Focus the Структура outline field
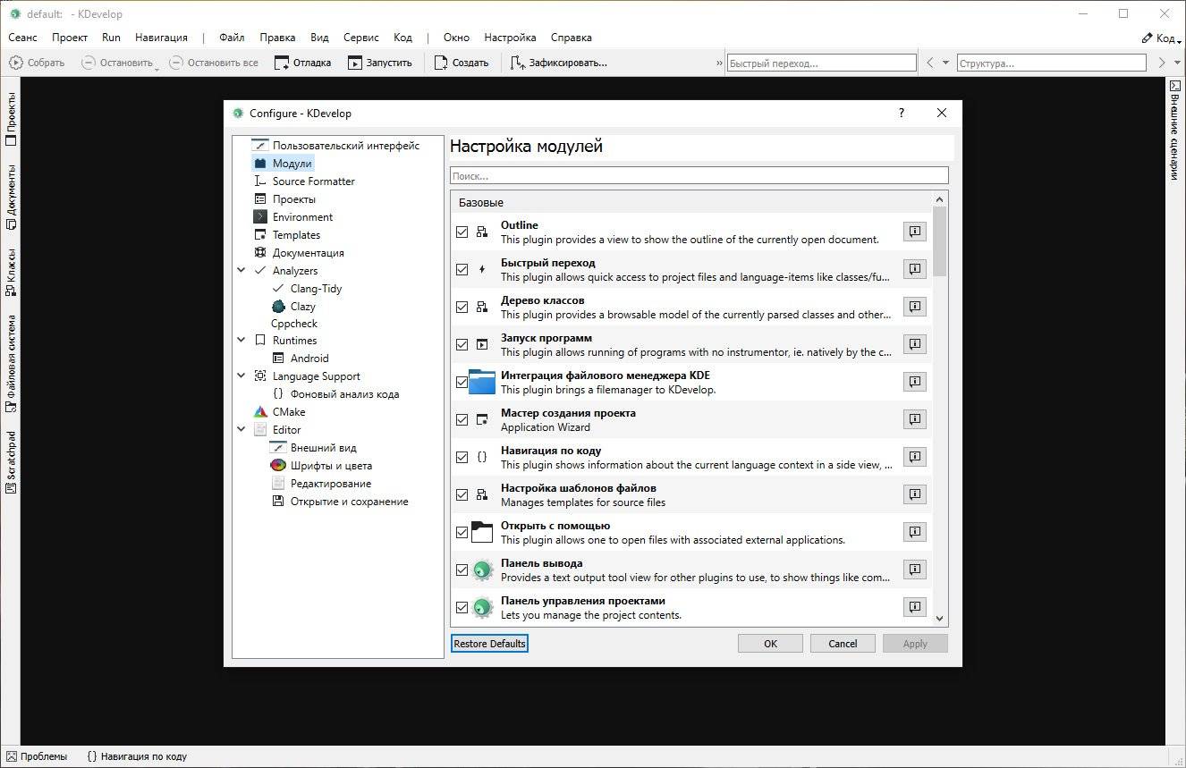This screenshot has height=768, width=1186. click(x=1051, y=63)
